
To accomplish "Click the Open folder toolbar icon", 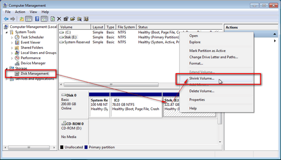I will [x=72, y=19].
